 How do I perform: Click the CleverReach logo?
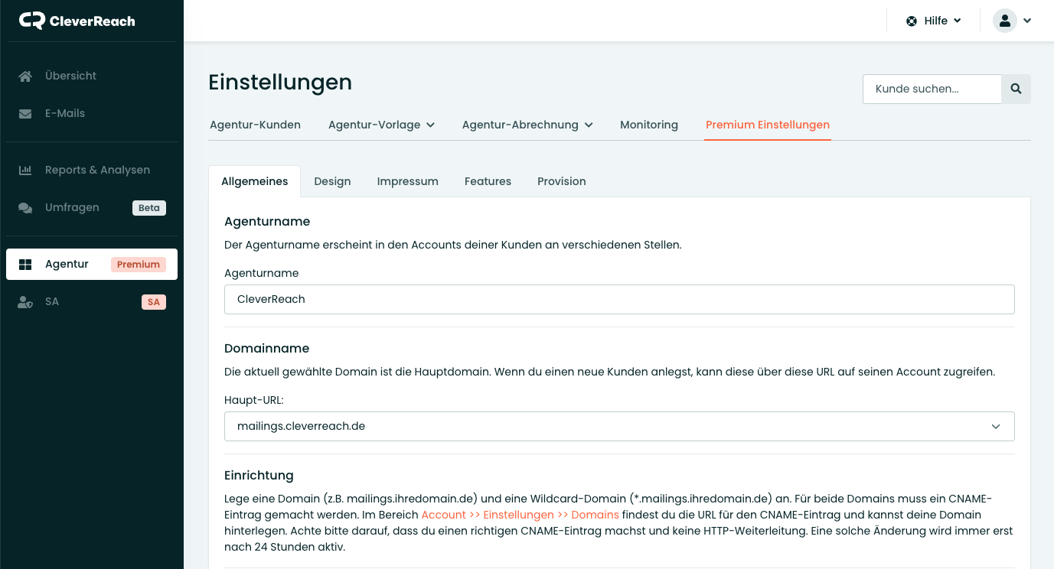pos(77,21)
